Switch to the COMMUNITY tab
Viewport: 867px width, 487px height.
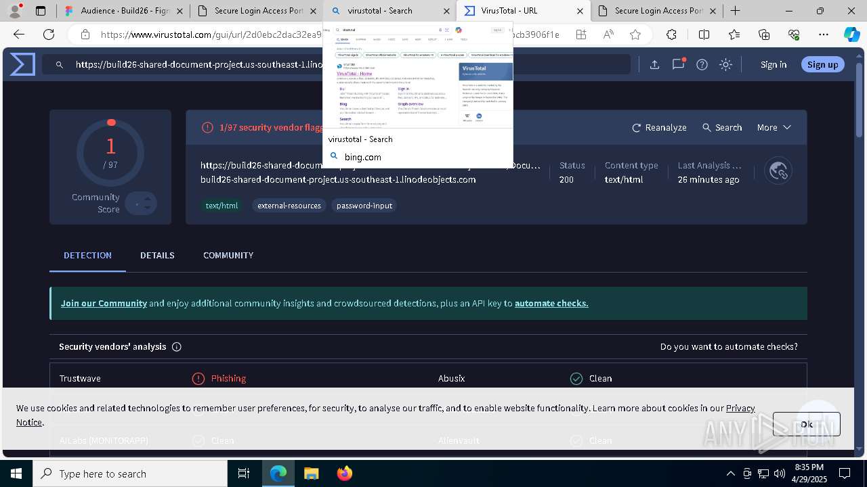[228, 255]
